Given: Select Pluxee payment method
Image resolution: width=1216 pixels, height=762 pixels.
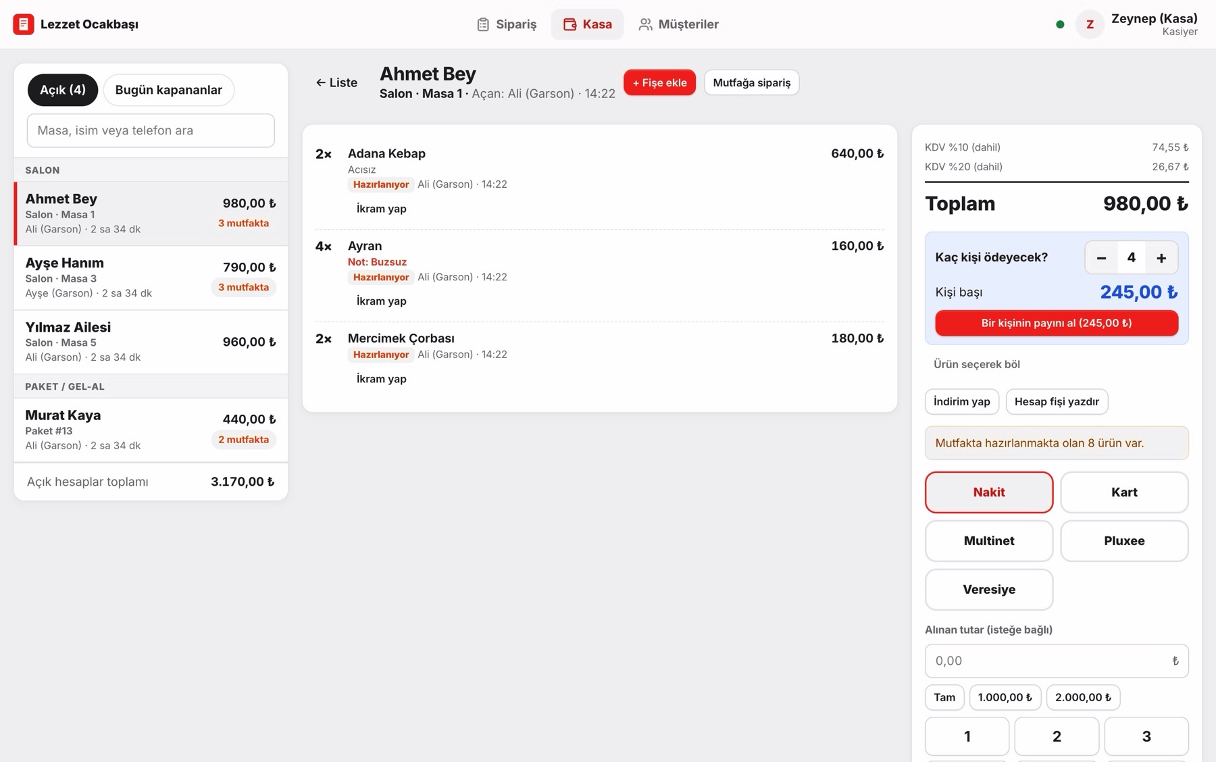Looking at the screenshot, I should (x=1124, y=541).
